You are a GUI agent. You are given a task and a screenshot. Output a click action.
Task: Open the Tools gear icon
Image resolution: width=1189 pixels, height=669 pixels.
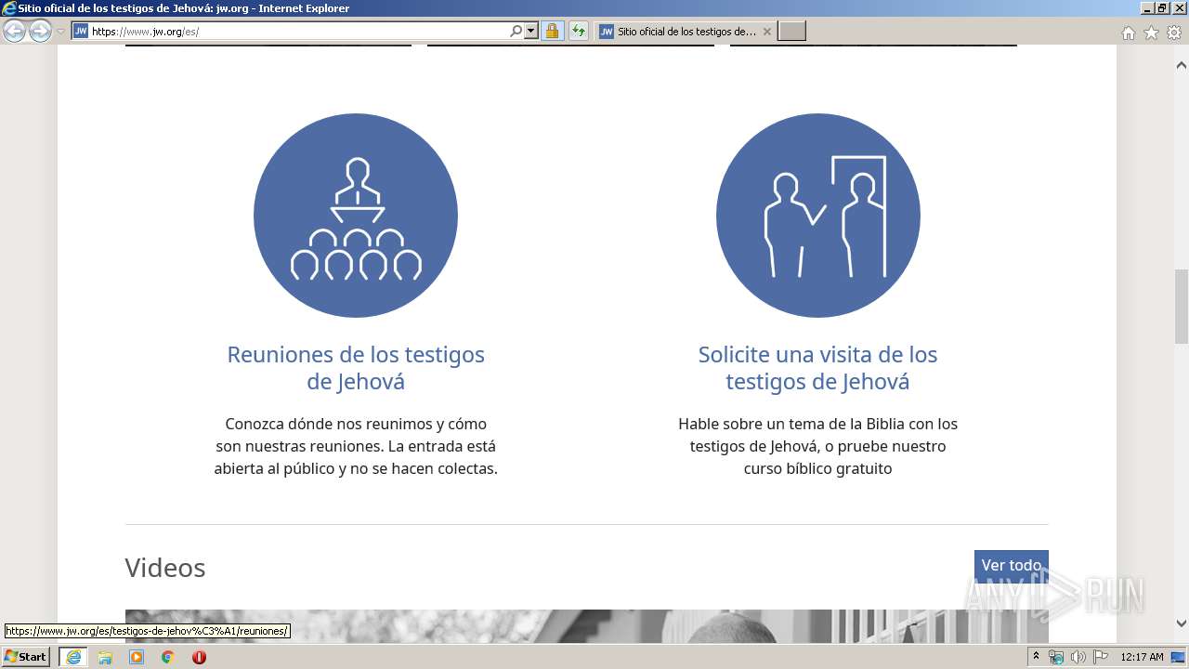click(1174, 33)
